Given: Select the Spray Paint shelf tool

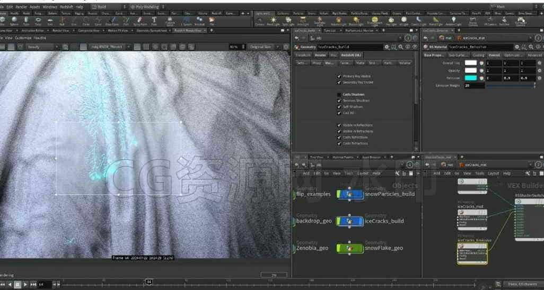Looking at the screenshot, I should tap(140, 21).
